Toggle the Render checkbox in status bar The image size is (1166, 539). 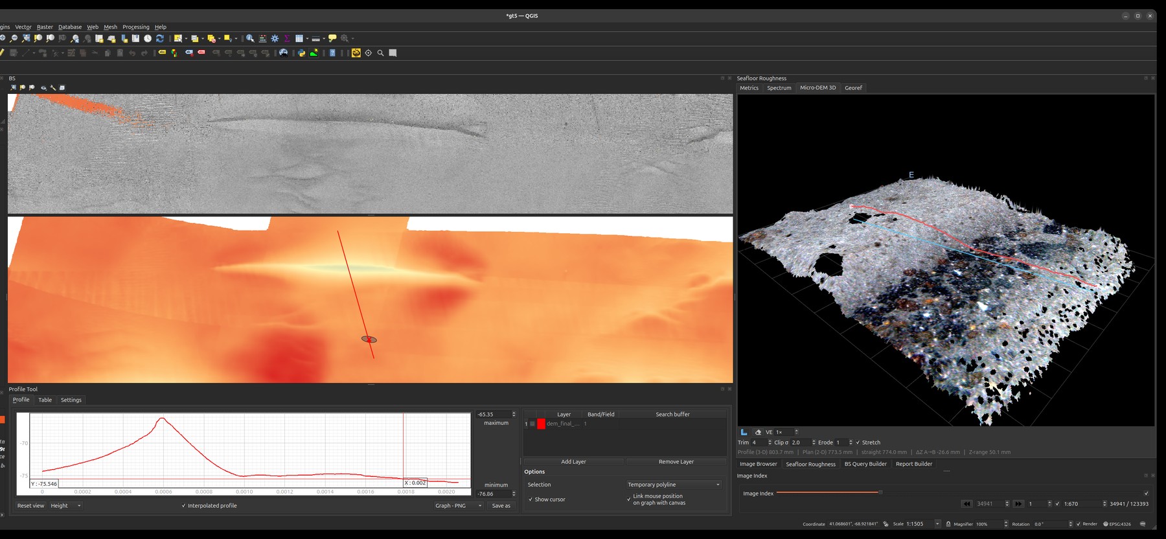pos(1079,523)
